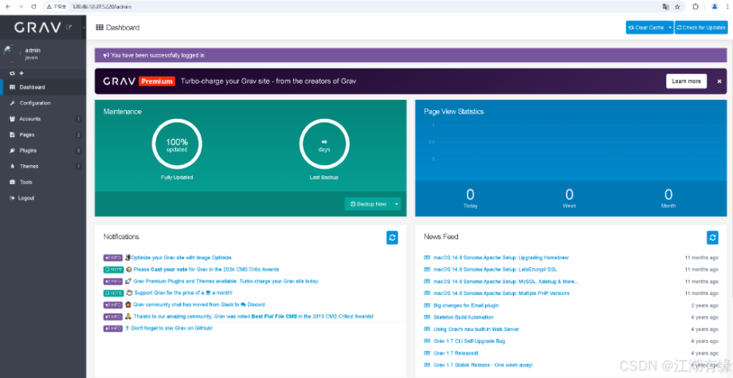Select Dashboard in the sidebar

(43, 88)
